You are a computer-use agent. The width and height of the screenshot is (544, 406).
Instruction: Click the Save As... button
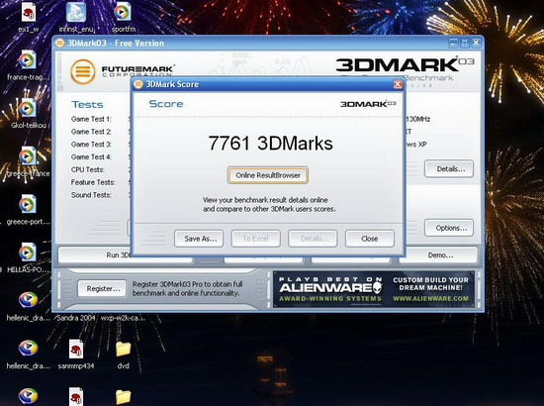(199, 239)
